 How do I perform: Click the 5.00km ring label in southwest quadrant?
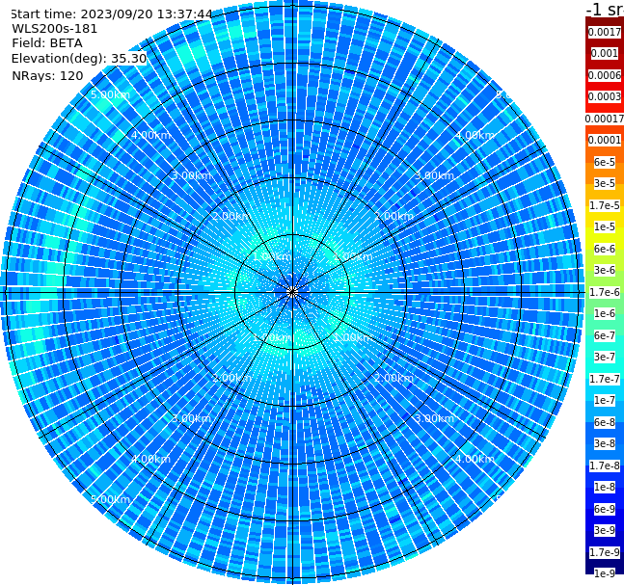(110, 499)
